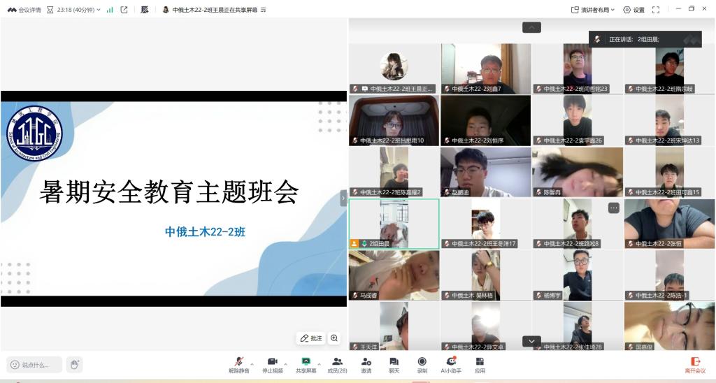The width and height of the screenshot is (716, 383).
Task: Collapse the video panel with the divider arrow
Action: pos(343,198)
